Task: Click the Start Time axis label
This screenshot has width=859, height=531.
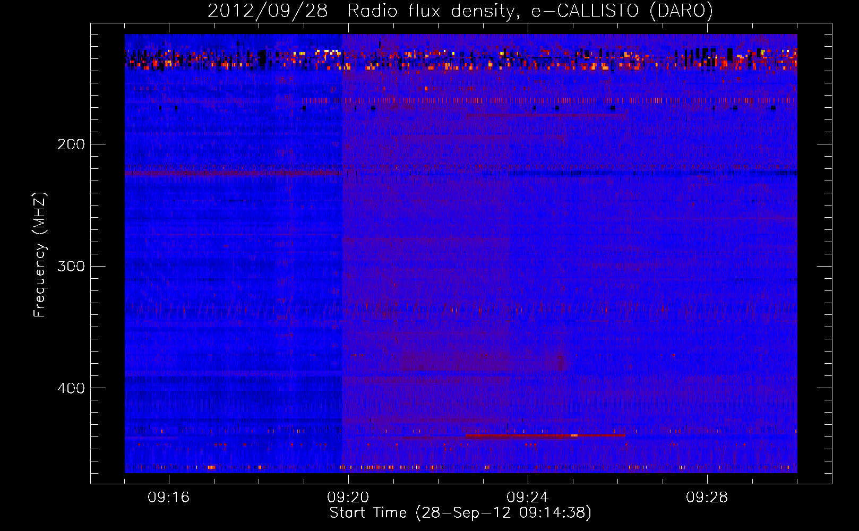Action: pyautogui.click(x=460, y=513)
